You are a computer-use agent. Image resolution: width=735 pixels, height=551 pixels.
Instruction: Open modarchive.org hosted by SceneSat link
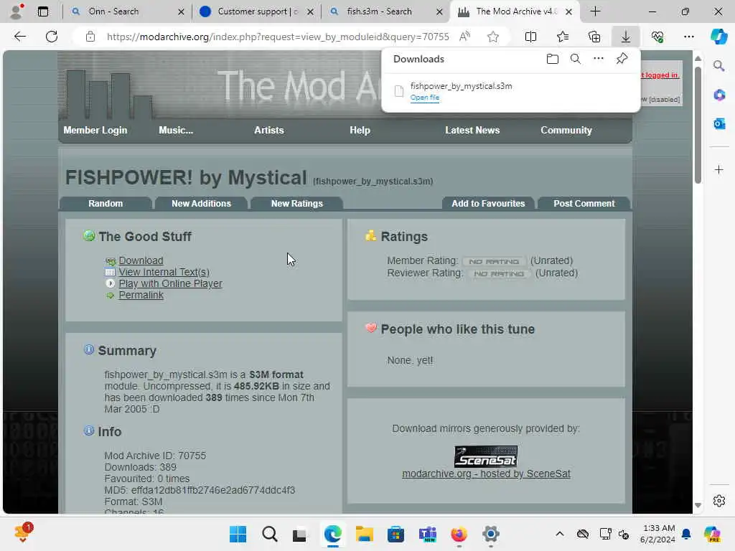[x=486, y=474]
